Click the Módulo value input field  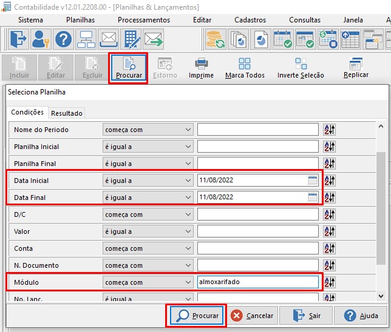click(258, 282)
